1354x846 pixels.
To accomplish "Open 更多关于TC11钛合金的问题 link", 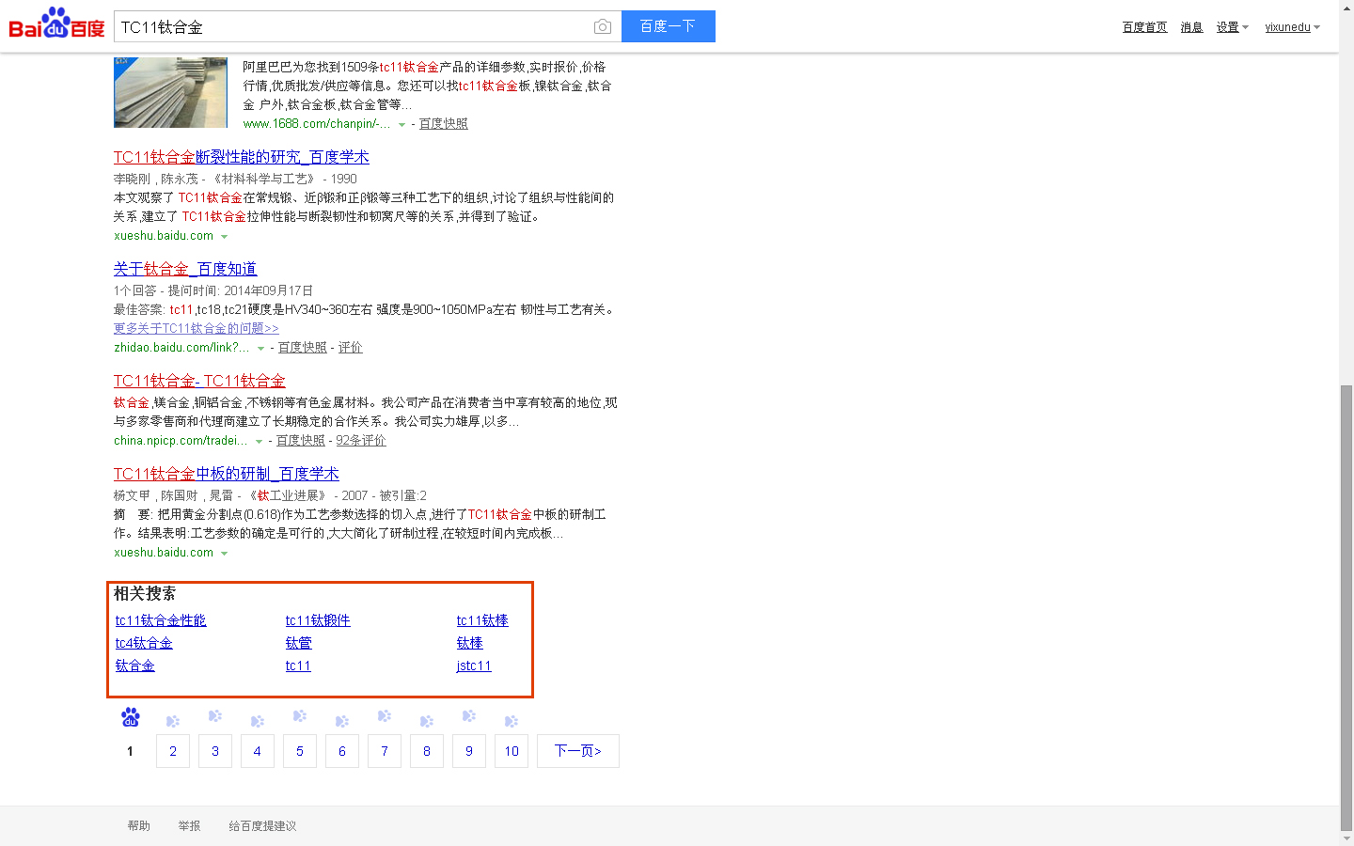I will [x=196, y=329].
